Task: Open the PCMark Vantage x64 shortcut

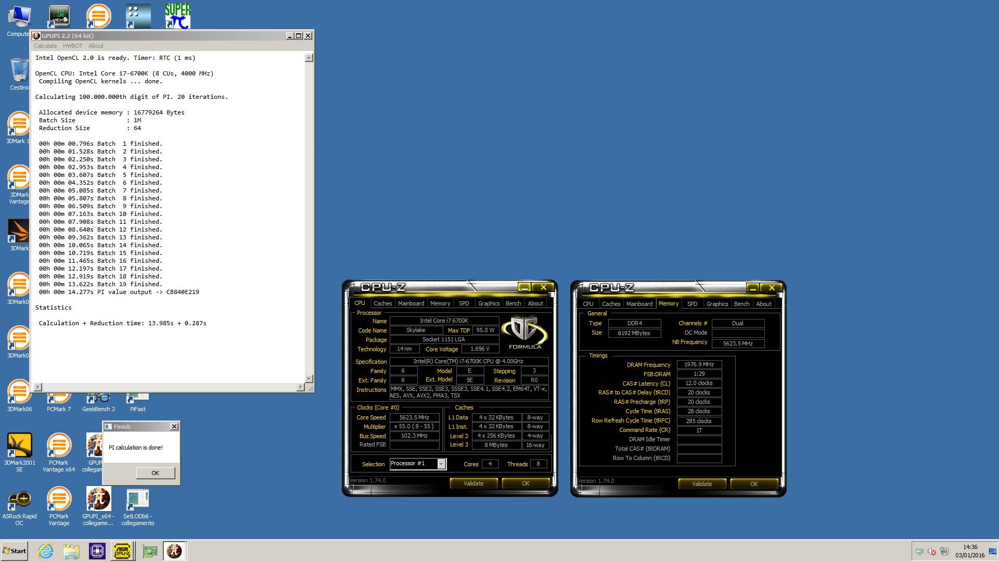Action: pos(59,453)
